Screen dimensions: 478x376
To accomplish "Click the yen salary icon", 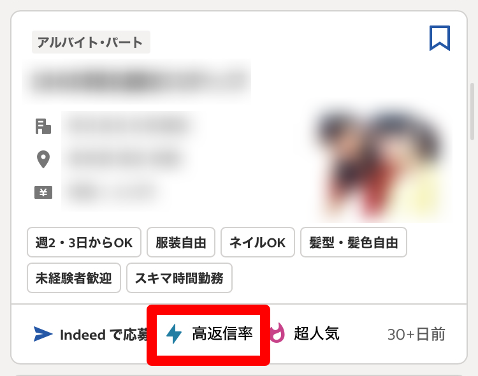I will point(43,192).
